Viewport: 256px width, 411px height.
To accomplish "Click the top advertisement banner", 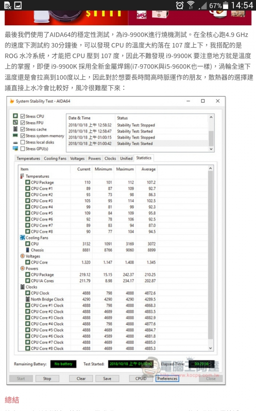I will pos(128,17).
